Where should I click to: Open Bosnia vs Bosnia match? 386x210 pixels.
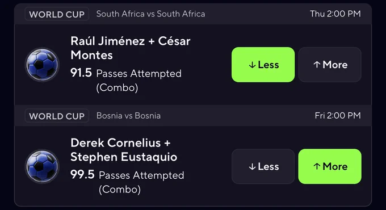[x=128, y=115]
